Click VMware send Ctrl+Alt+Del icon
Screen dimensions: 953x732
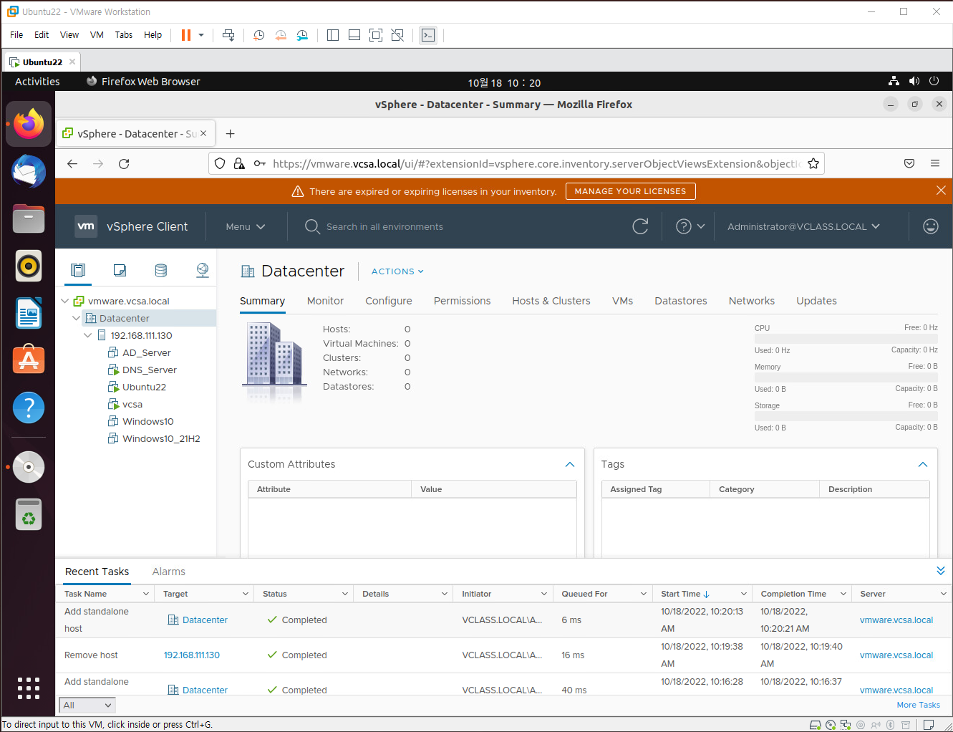pos(228,35)
